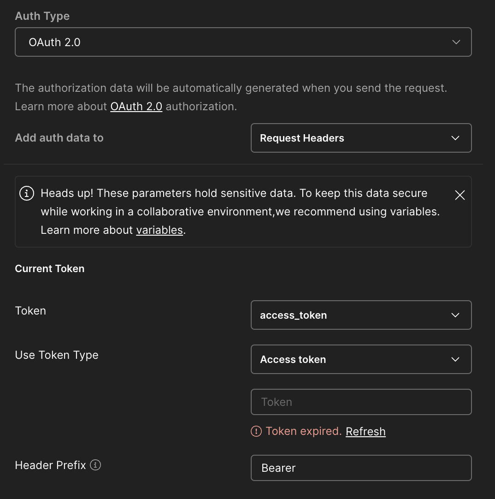Refresh the expired token

[x=365, y=432]
